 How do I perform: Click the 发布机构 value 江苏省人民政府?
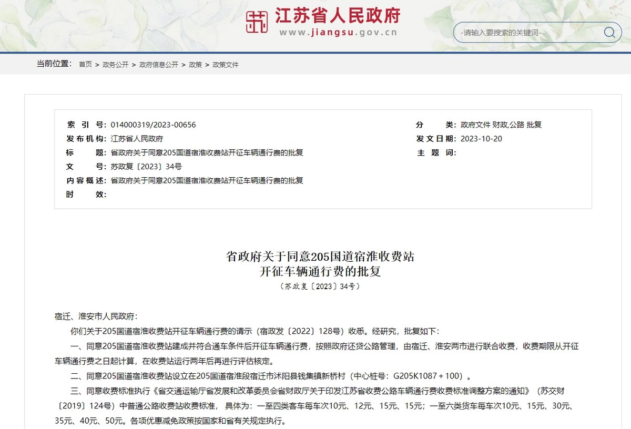(x=137, y=139)
